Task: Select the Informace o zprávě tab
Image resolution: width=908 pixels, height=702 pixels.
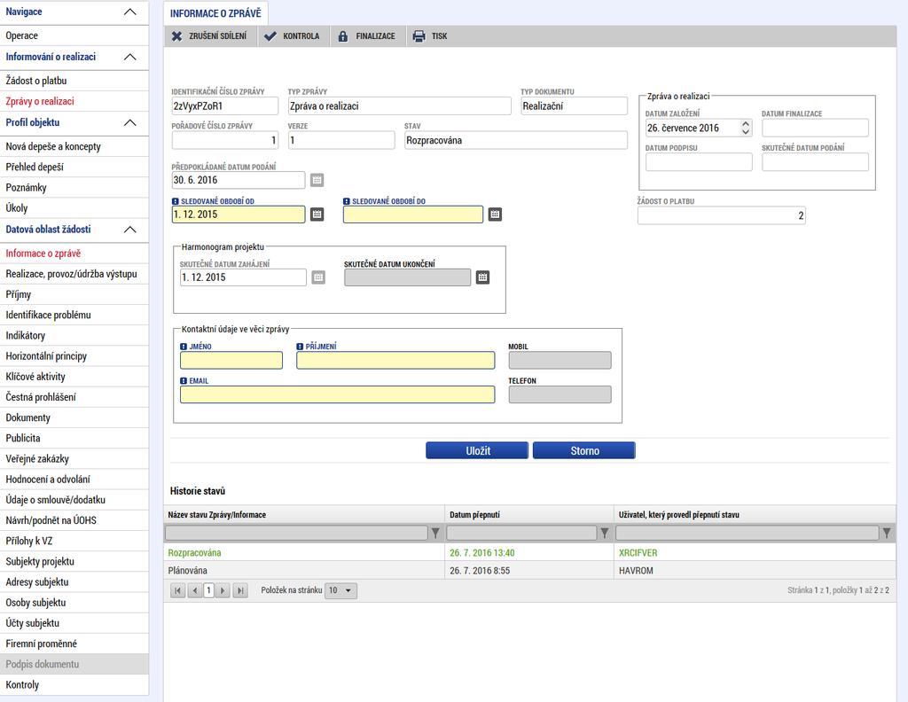Action: click(215, 12)
